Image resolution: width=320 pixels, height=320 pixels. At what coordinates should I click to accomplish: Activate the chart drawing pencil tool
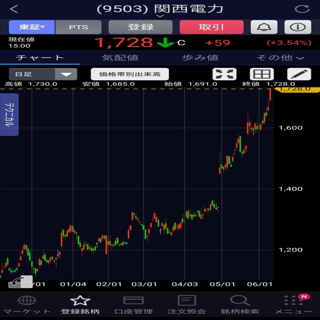tap(299, 74)
